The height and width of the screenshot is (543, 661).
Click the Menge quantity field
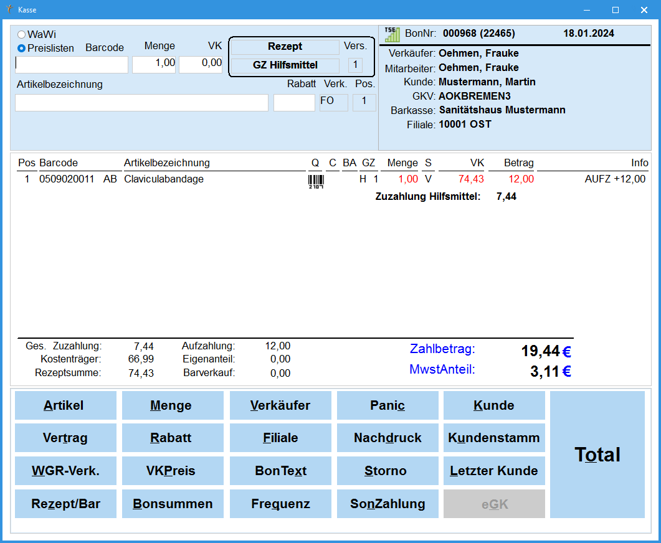pyautogui.click(x=153, y=65)
